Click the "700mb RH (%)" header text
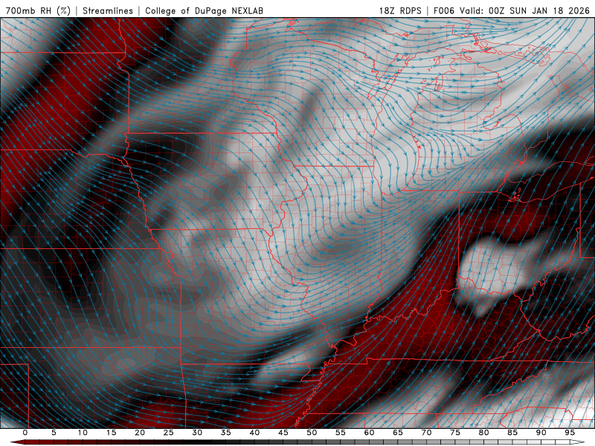595x446 pixels. pyautogui.click(x=38, y=10)
